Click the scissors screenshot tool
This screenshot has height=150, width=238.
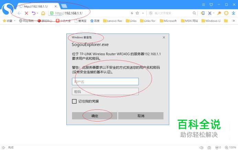[209, 13]
